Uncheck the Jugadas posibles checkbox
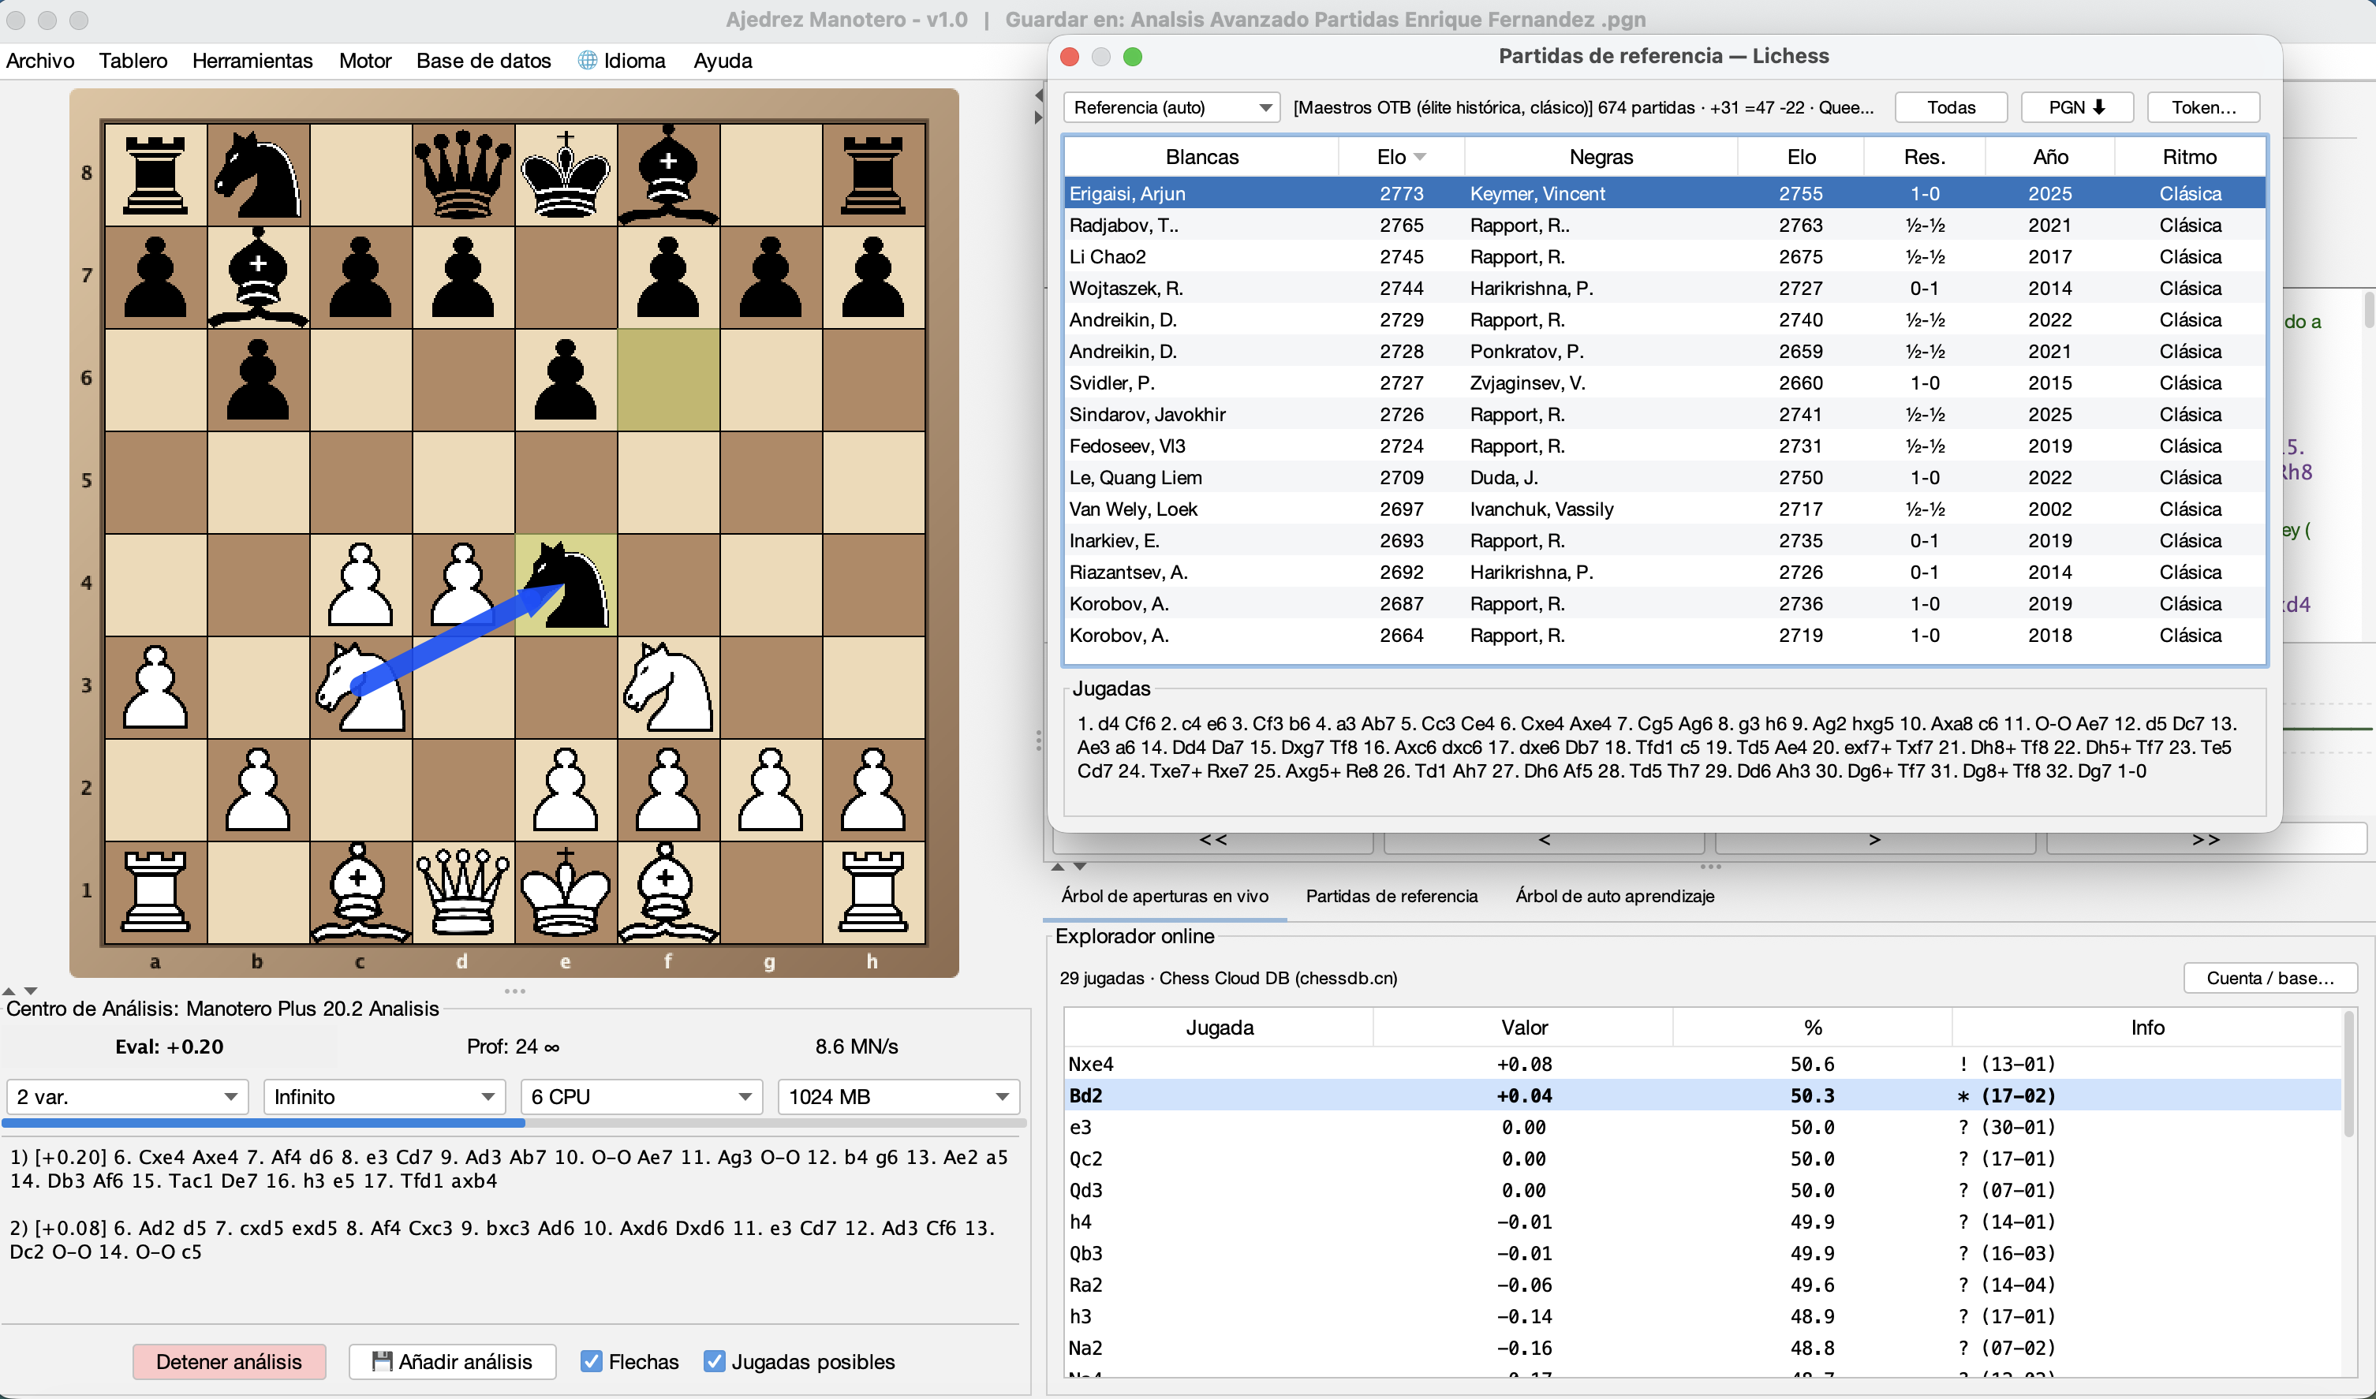This screenshot has width=2376, height=1399. 715,1360
